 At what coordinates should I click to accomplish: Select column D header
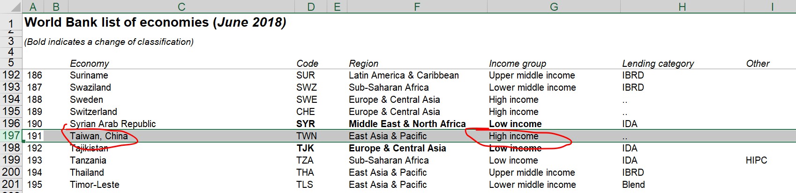[311, 7]
